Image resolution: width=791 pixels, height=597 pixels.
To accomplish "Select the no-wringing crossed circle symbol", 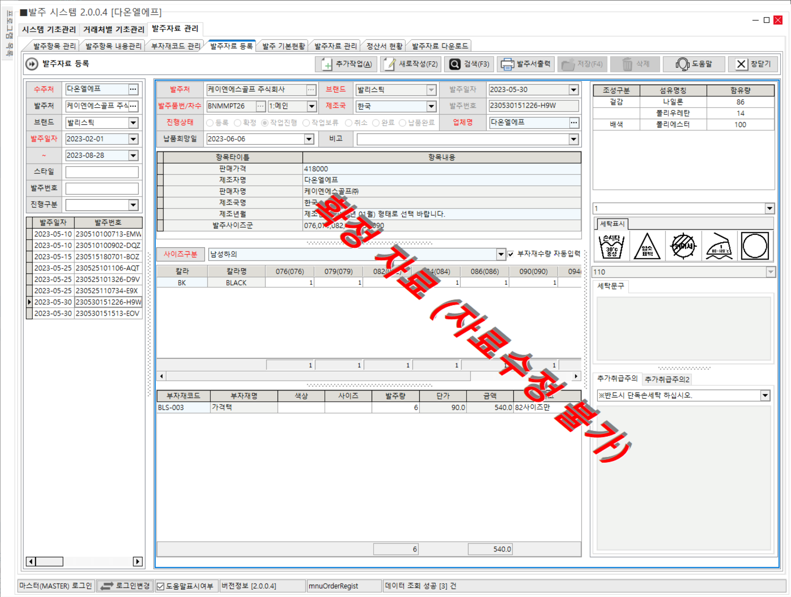I will (683, 246).
